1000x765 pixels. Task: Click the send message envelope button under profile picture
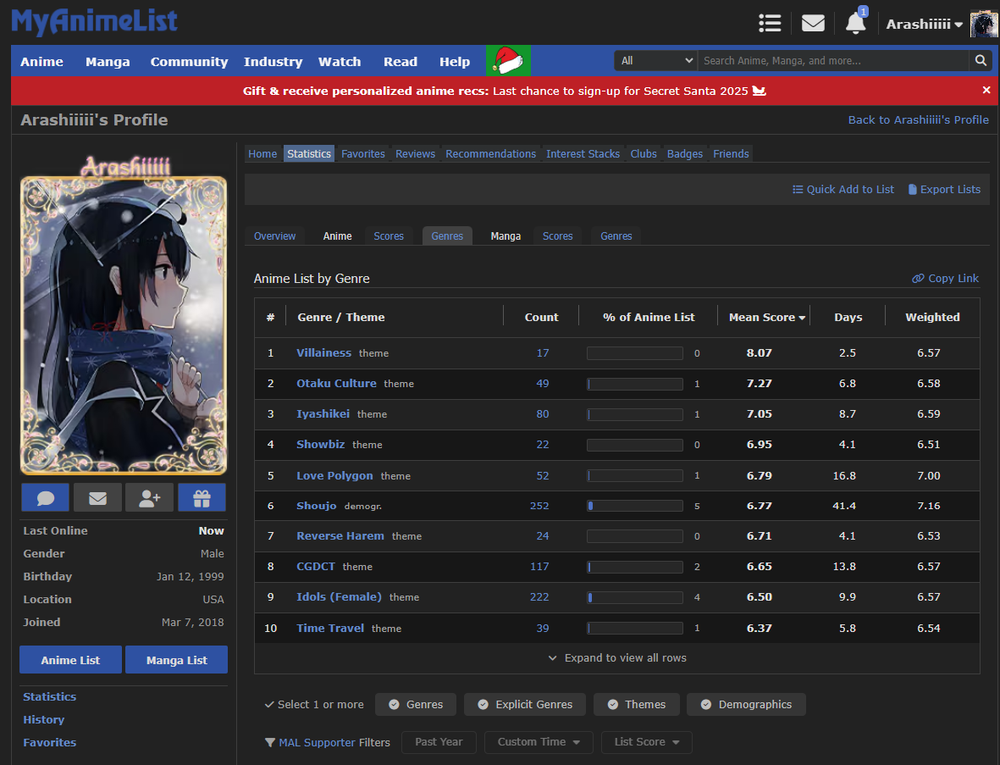click(97, 497)
